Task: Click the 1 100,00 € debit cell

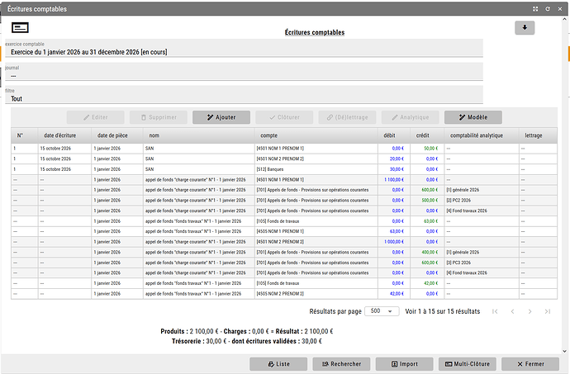Action: pyautogui.click(x=394, y=180)
